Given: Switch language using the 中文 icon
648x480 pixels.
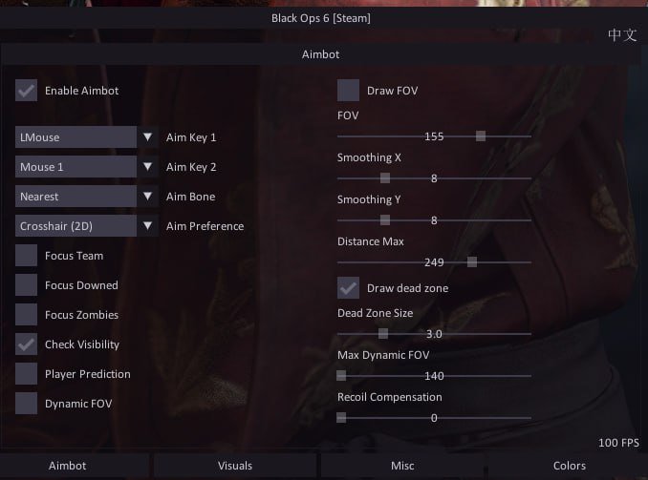Looking at the screenshot, I should tap(622, 35).
